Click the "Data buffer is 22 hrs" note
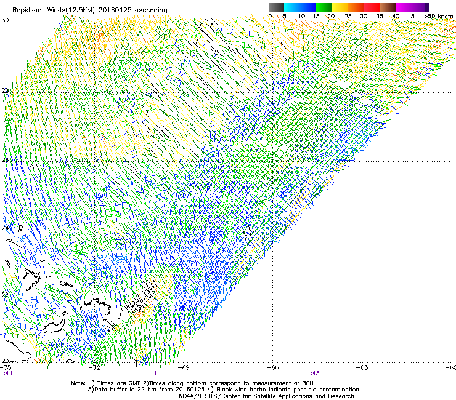The height and width of the screenshot is (400, 456). (x=224, y=390)
